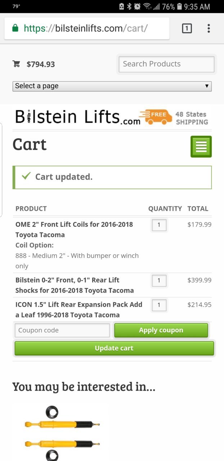The height and width of the screenshot is (461, 224).
Task: Select quantity box for ICON Expansion Pack
Action: tap(159, 305)
